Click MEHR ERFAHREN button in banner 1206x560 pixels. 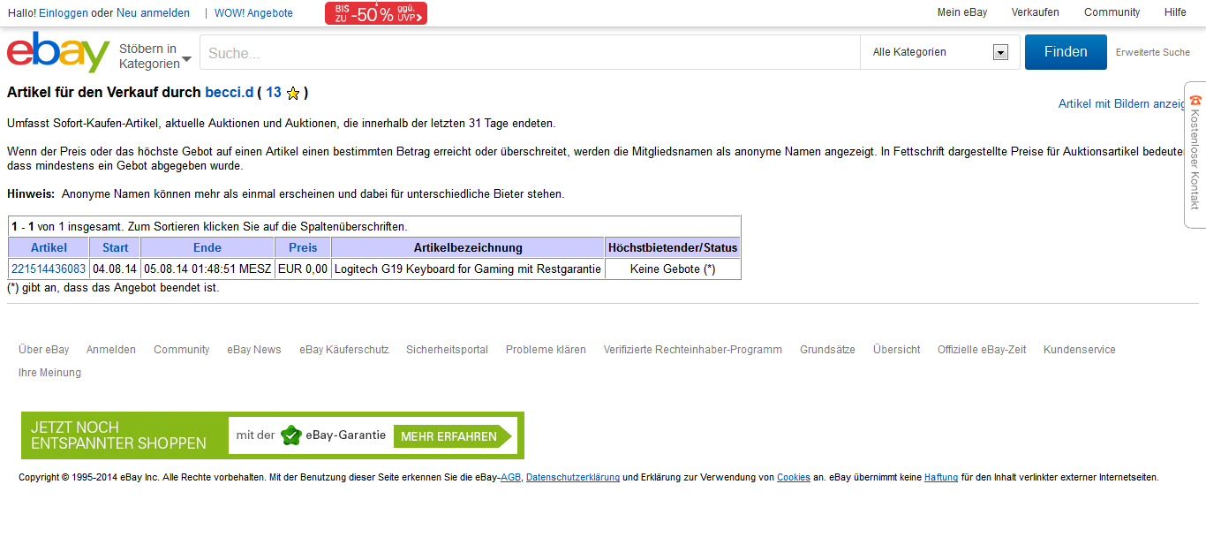pos(455,436)
